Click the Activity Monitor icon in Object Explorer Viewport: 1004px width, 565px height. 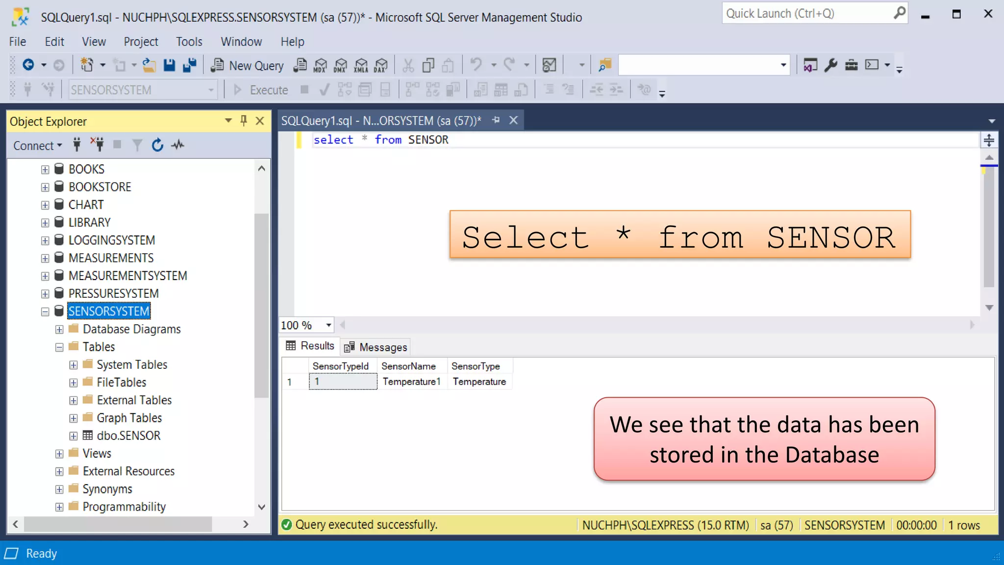click(x=178, y=145)
